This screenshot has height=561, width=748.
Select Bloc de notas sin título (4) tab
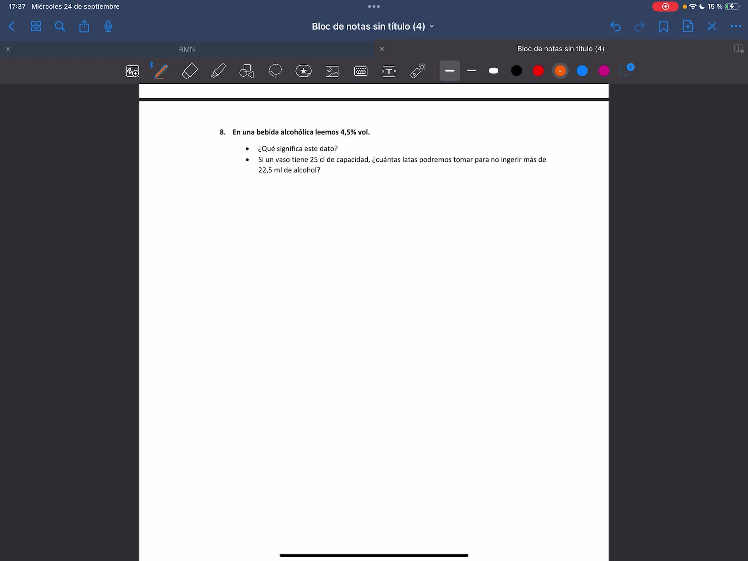point(560,49)
